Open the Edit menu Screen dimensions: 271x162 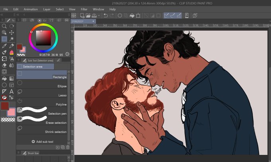(16, 9)
